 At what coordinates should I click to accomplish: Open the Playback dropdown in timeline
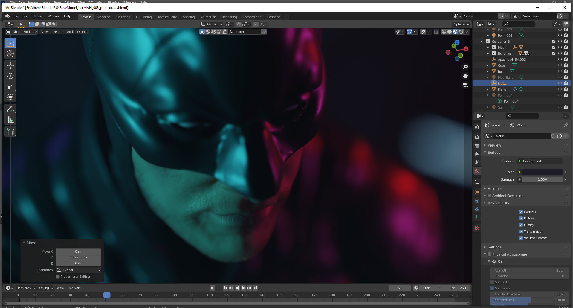click(26, 288)
